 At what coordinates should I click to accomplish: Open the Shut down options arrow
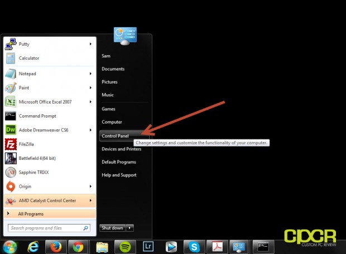point(130,228)
